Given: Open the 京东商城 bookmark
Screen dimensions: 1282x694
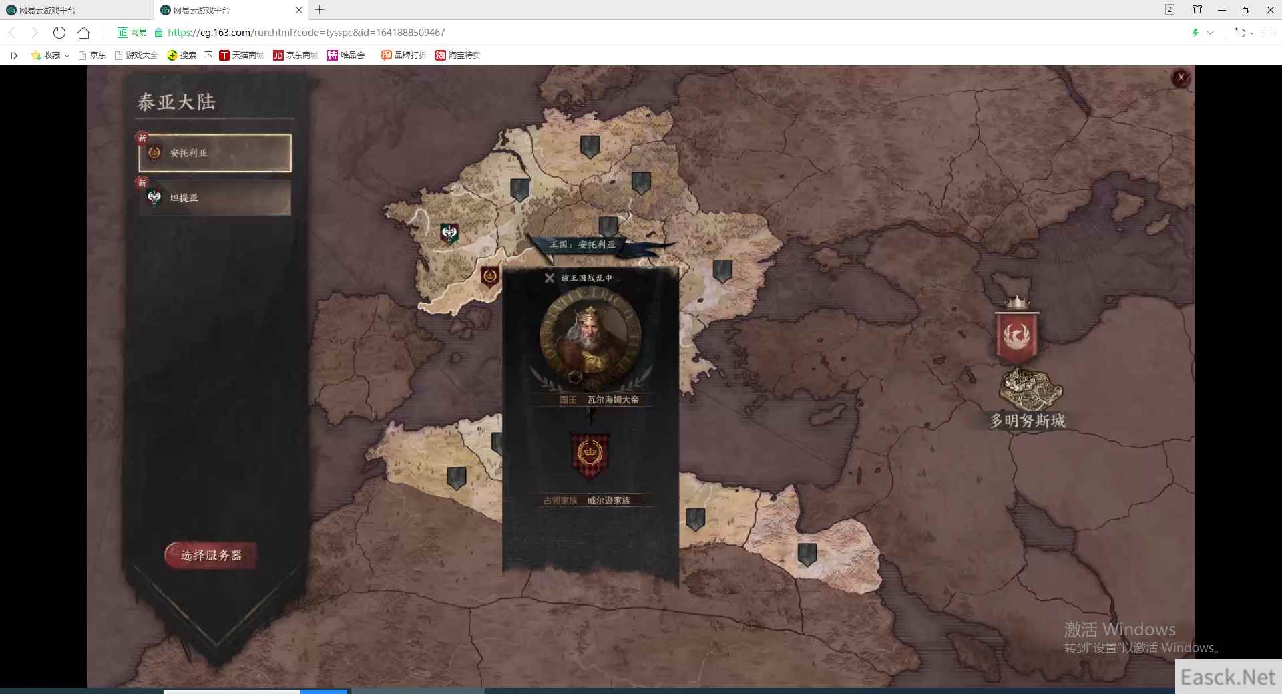Looking at the screenshot, I should tap(296, 55).
